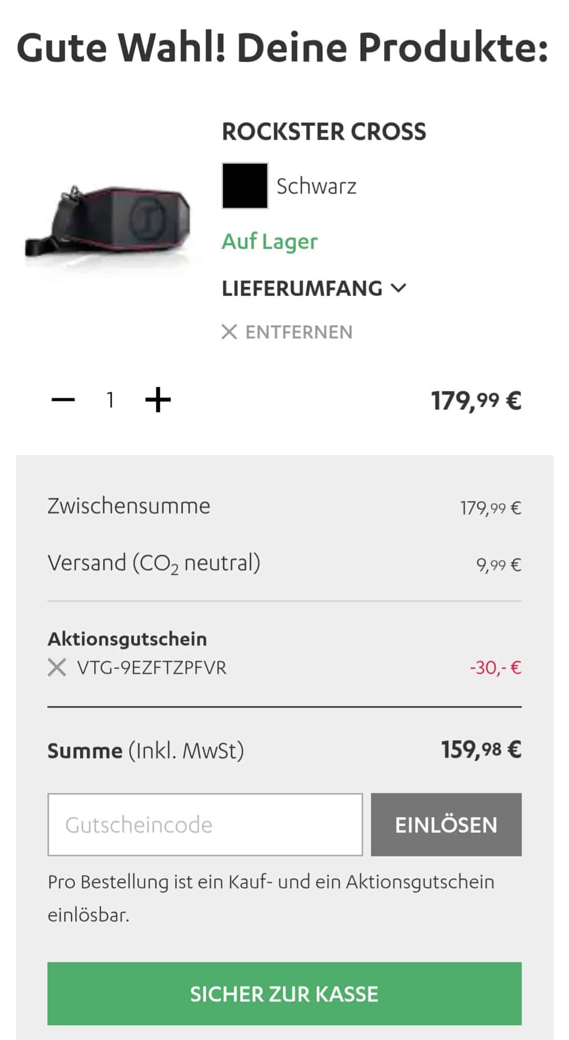Viewport: 569px width, 1040px height.
Task: Click the quantity value 1
Action: pos(110,400)
